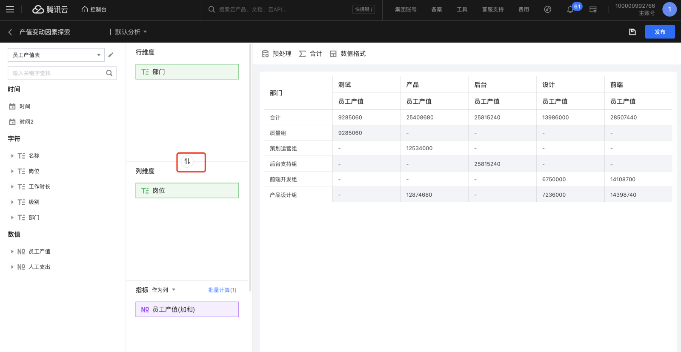Click the save icon next to 发布
Image resolution: width=681 pixels, height=352 pixels.
click(x=632, y=32)
